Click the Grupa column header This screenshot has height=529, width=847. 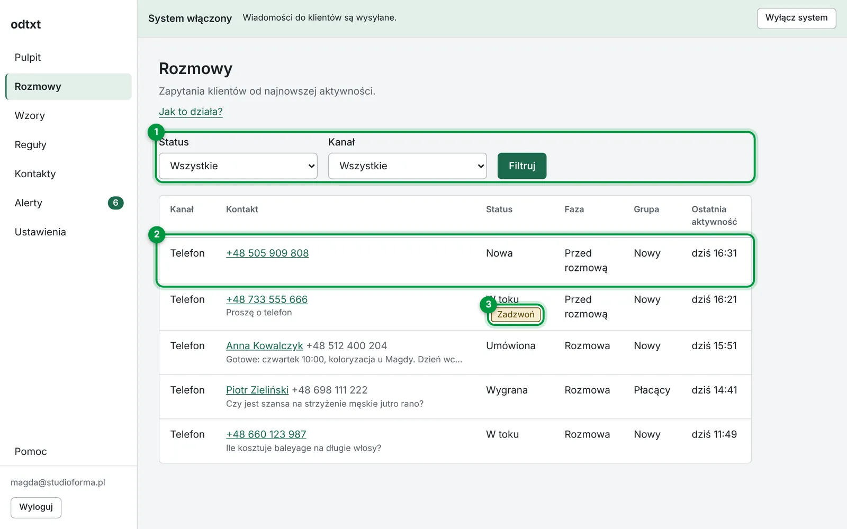click(x=646, y=209)
